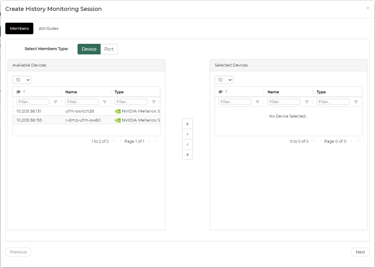Open Available Devices page size dropdown
Screen dimensions: 375x268
22,80
